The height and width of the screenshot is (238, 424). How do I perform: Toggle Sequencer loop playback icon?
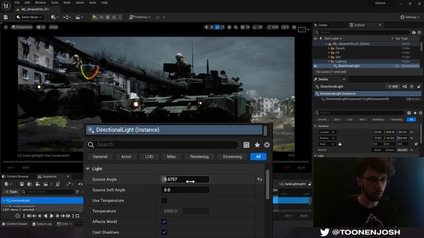(x=78, y=216)
